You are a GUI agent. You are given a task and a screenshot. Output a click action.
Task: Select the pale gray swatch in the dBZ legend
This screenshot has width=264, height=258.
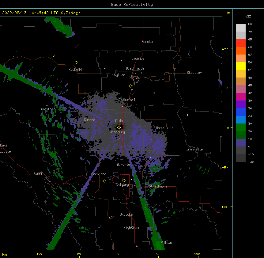pos(241,28)
